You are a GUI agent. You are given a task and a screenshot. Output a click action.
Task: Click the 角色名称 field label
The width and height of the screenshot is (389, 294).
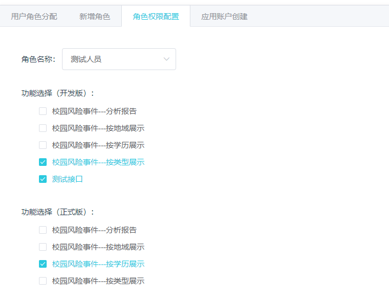click(x=38, y=59)
